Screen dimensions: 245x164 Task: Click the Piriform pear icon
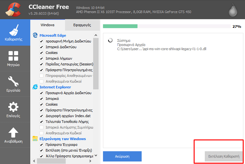point(233,10)
